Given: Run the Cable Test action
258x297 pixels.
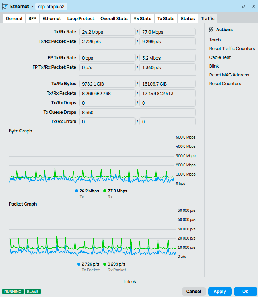Looking at the screenshot, I should [x=220, y=57].
